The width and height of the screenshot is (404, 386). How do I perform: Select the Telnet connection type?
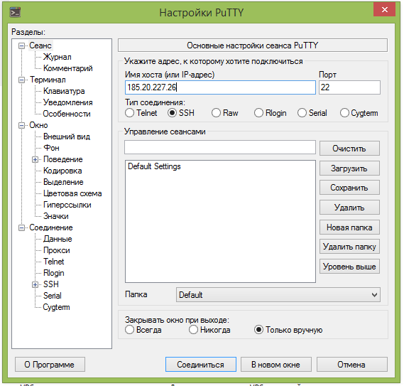[129, 113]
